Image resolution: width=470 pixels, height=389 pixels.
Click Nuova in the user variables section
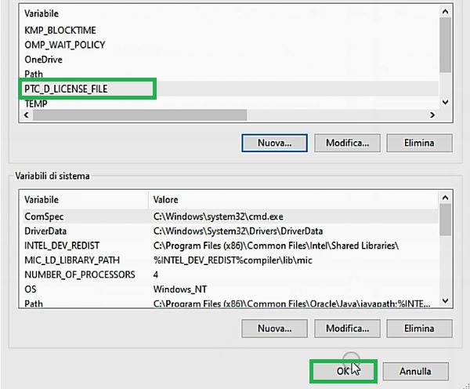tap(275, 143)
